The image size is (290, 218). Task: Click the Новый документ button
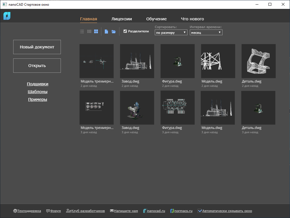pyautogui.click(x=37, y=47)
